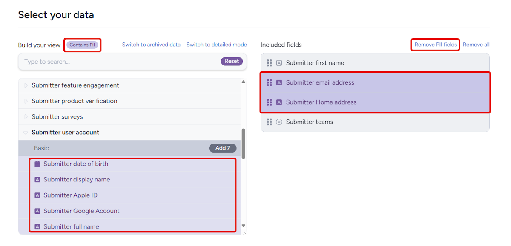Click the calendar icon beside Submitter date of birth

click(x=37, y=164)
